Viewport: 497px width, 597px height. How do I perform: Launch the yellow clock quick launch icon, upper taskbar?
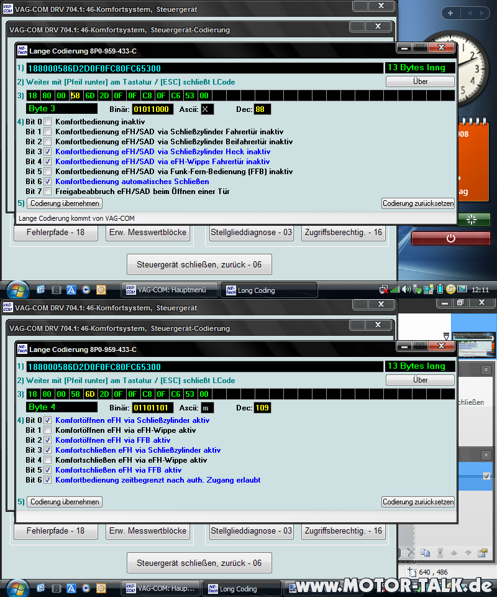tap(101, 290)
